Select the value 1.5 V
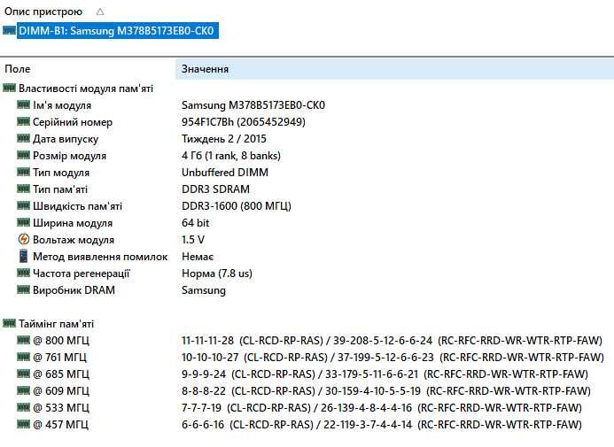Viewport: 614px width, 447px height. pos(193,240)
